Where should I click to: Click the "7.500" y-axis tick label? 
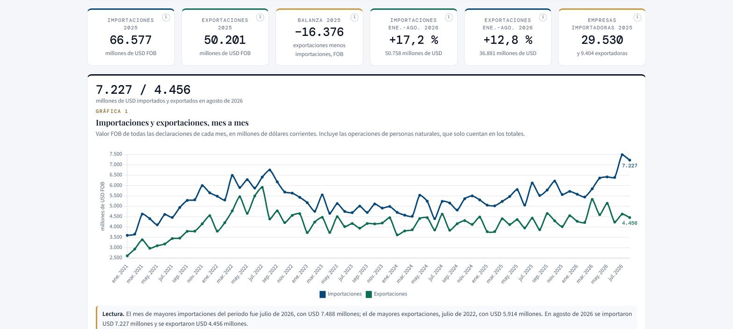(115, 154)
